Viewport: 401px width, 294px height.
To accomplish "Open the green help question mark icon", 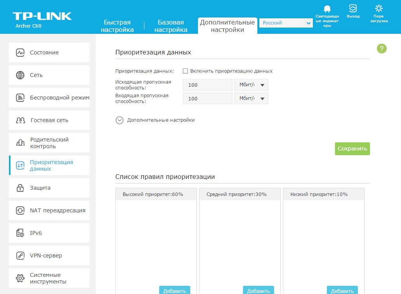I will (382, 49).
